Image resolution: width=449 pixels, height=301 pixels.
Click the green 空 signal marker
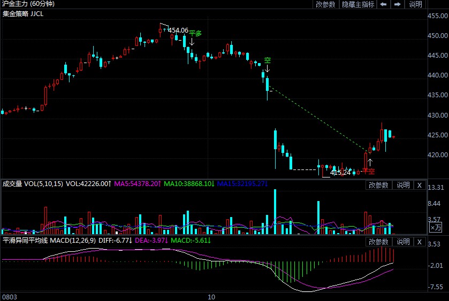(x=267, y=60)
